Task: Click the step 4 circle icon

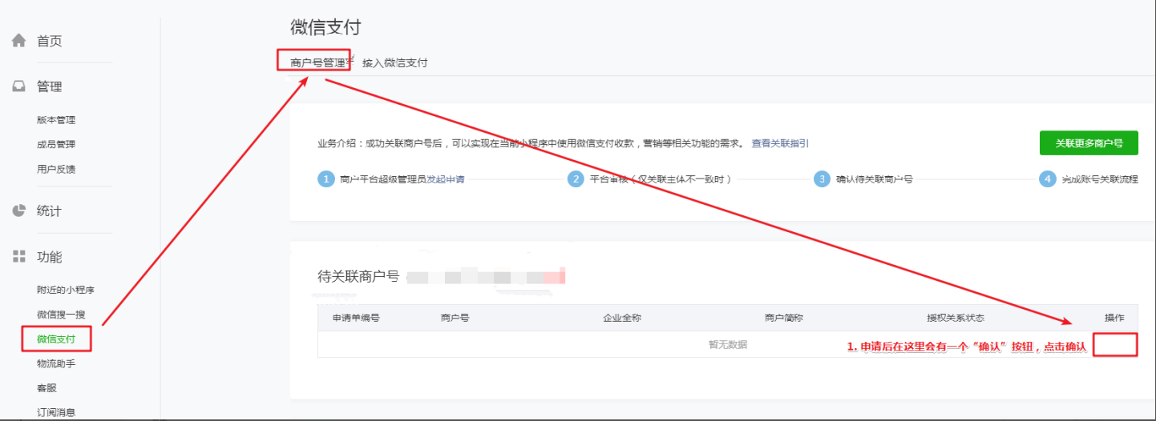Action: [1048, 179]
